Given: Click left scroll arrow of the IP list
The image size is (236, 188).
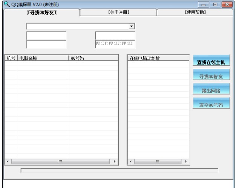Looking at the screenshot, I should tap(131, 161).
